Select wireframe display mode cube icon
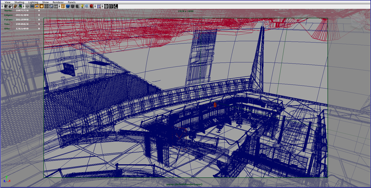Screen dimensions: 371x188 pyautogui.click(x=64, y=6)
